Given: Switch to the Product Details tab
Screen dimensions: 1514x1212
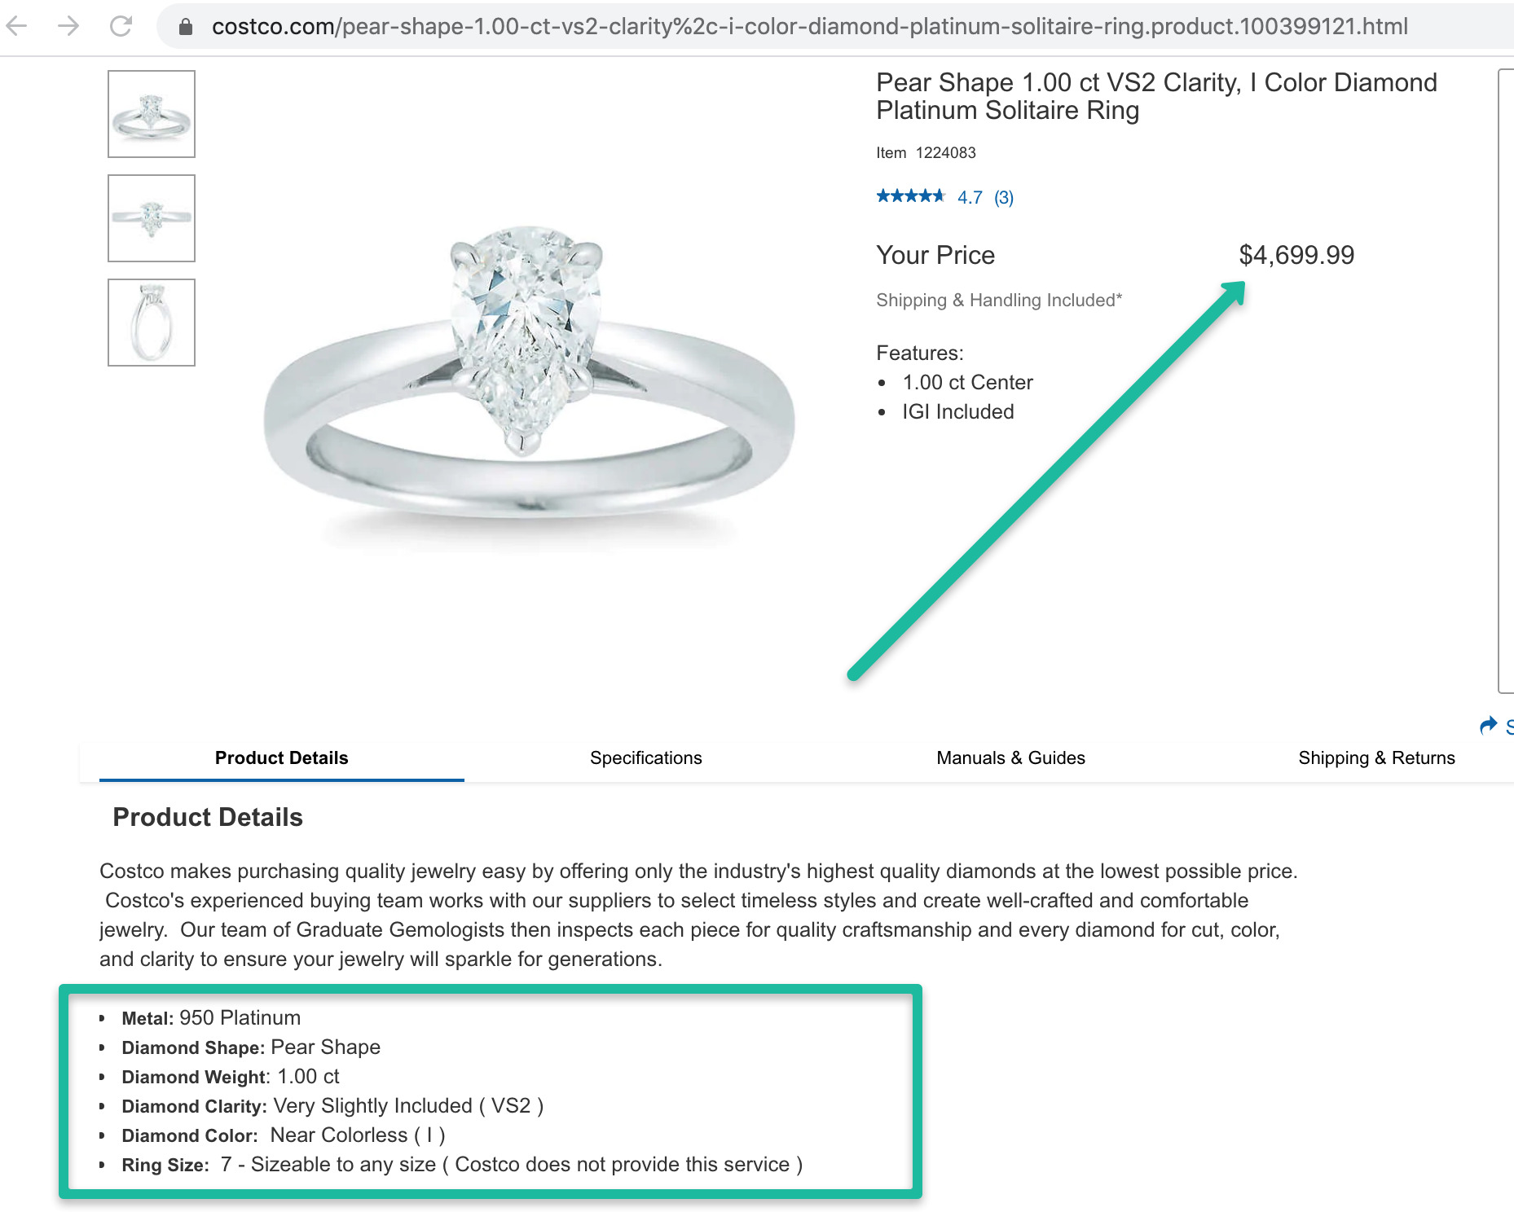Looking at the screenshot, I should coord(281,758).
